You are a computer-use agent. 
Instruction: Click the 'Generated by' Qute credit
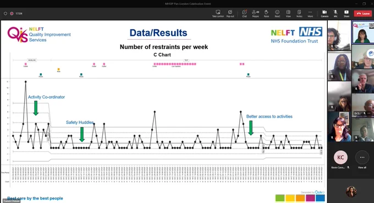click(x=313, y=192)
